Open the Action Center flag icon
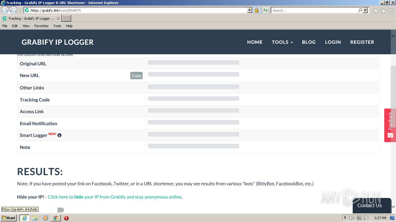Image resolution: width=396 pixels, height=222 pixels. click(367, 218)
